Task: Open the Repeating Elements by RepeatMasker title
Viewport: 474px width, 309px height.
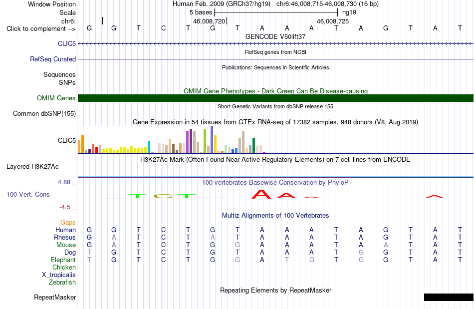Action: 275,291
